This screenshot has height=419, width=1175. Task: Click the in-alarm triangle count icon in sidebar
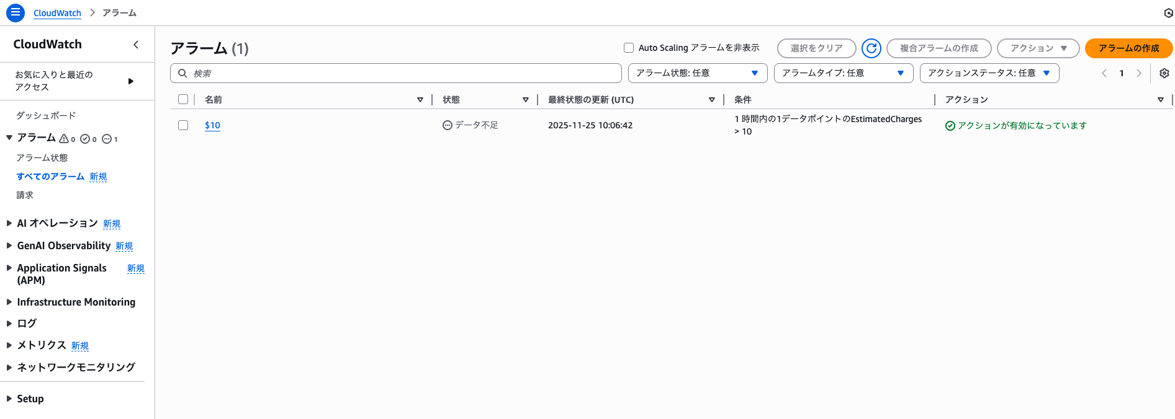pos(64,139)
